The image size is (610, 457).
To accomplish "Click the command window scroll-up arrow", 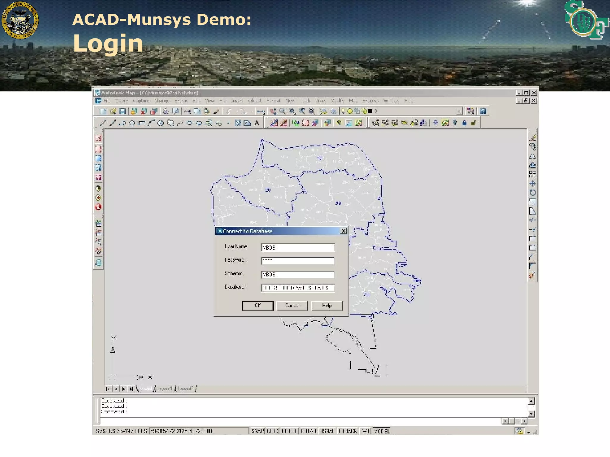I will pyautogui.click(x=532, y=401).
